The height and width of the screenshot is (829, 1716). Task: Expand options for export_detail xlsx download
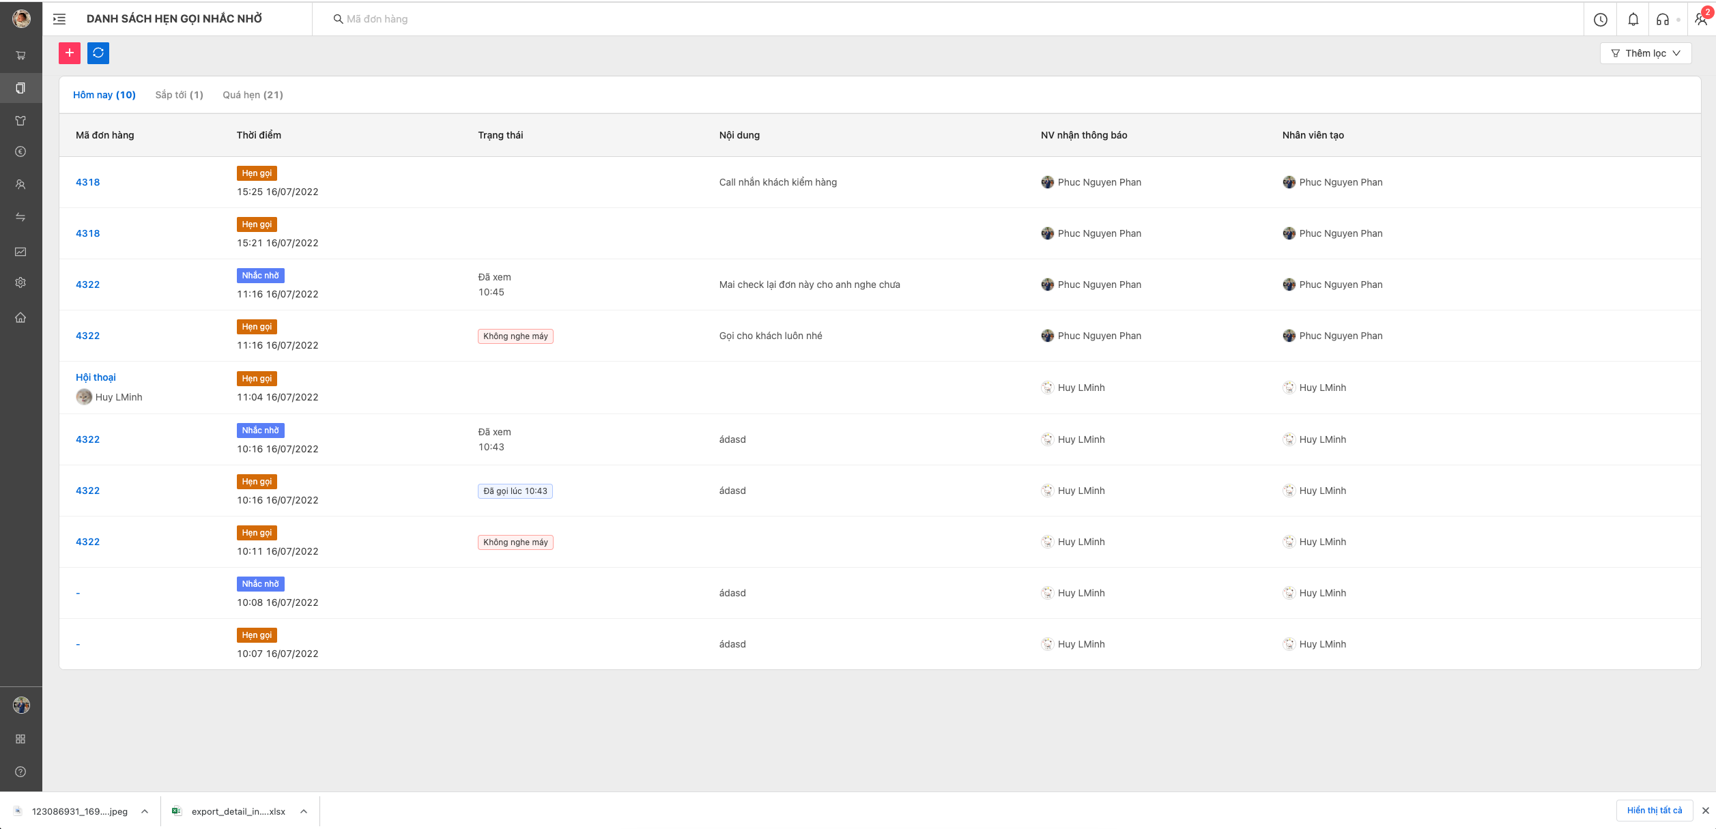[304, 811]
